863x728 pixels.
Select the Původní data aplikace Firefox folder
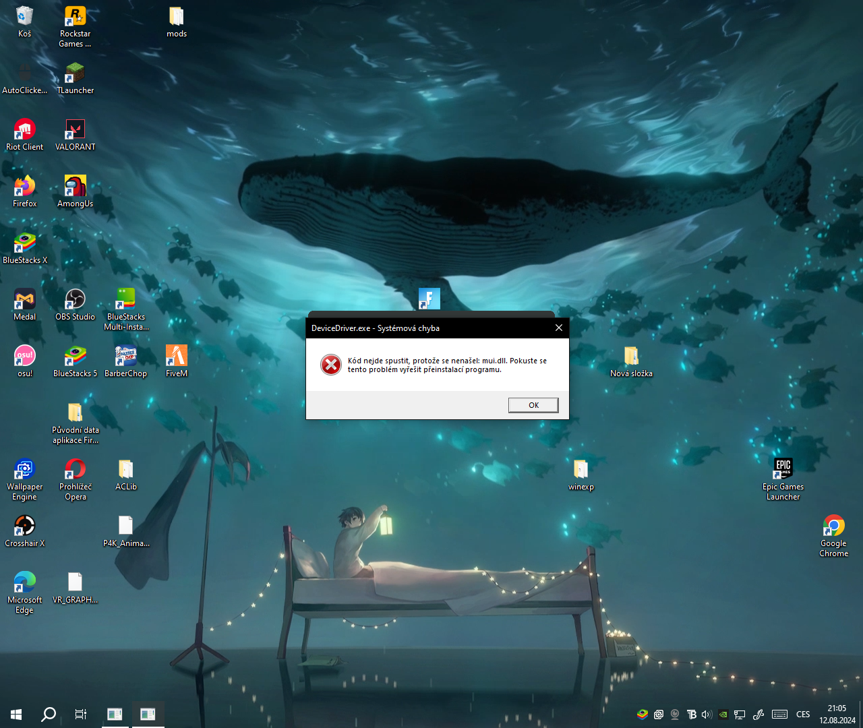coord(75,423)
